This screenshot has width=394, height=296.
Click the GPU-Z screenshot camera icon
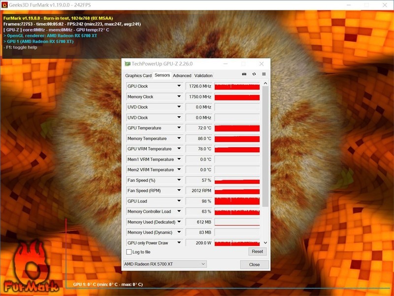(x=244, y=74)
